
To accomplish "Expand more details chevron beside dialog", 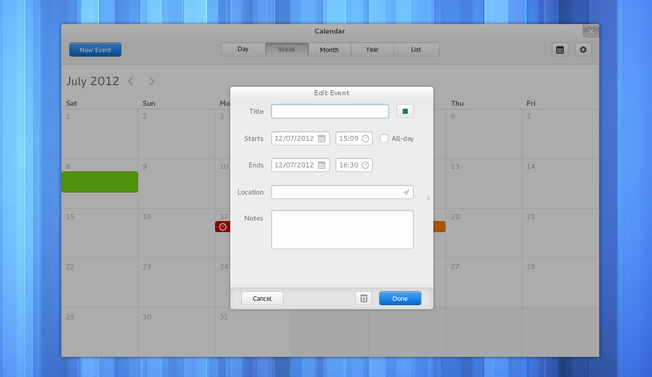I will point(428,198).
